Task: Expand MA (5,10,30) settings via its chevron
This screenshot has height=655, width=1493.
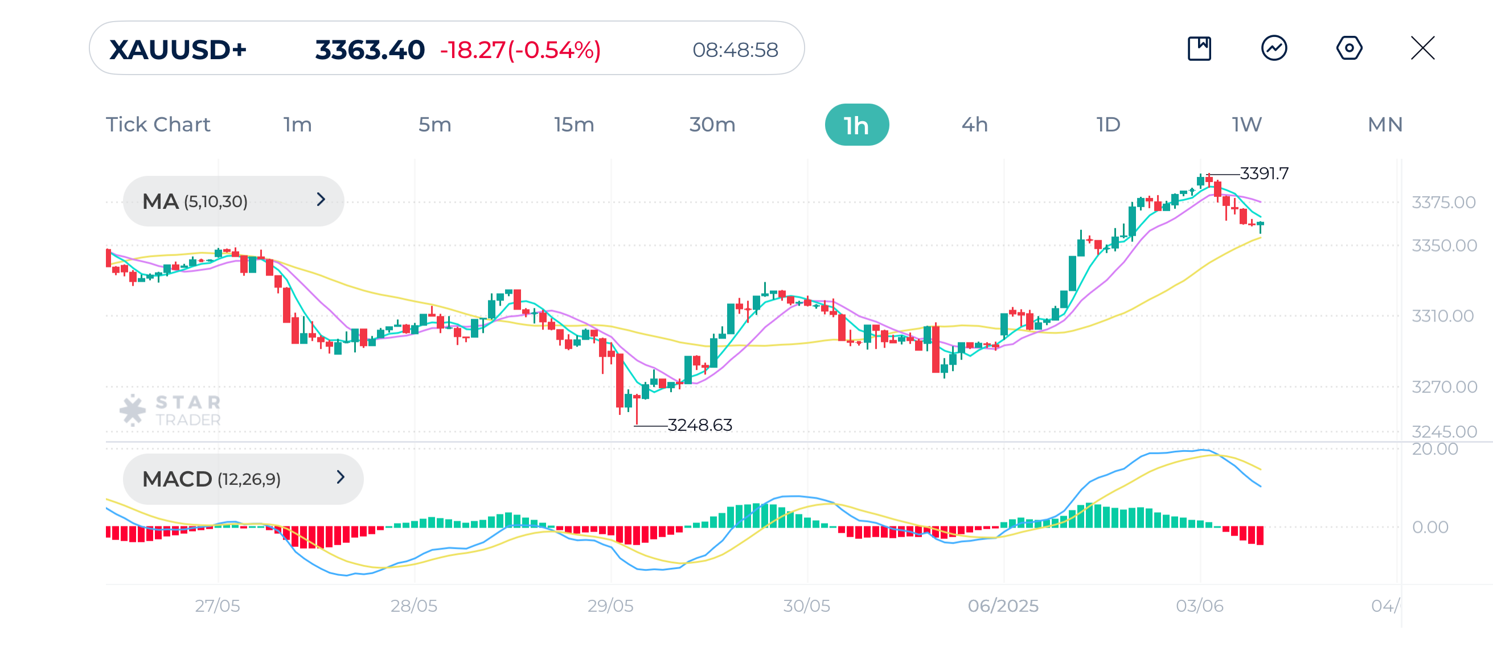Action: [322, 200]
